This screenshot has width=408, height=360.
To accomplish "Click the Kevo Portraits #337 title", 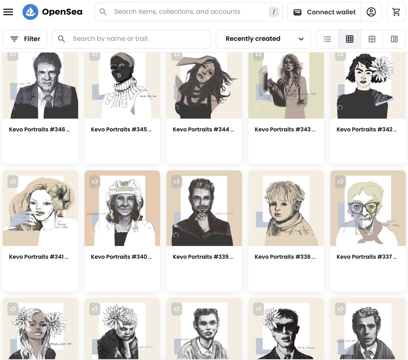I will tap(367, 257).
